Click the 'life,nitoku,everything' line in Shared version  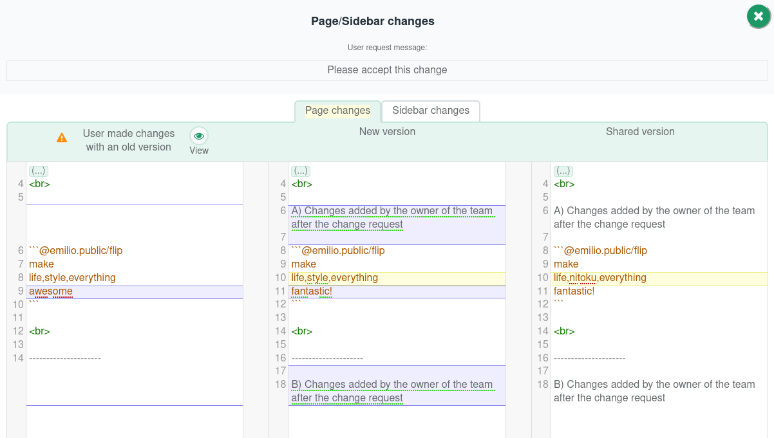click(600, 278)
